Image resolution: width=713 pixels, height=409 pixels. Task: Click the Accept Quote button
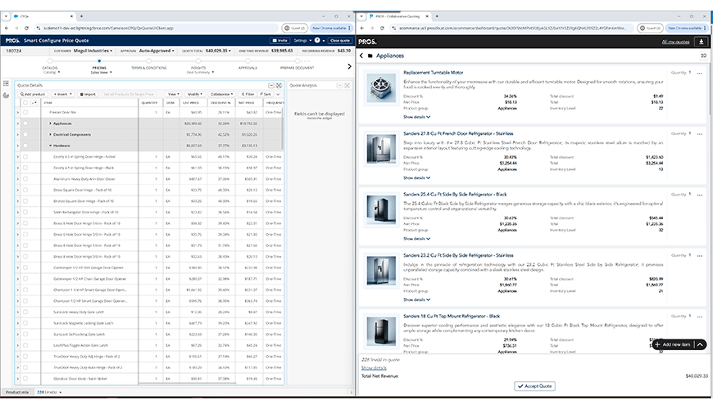534,386
